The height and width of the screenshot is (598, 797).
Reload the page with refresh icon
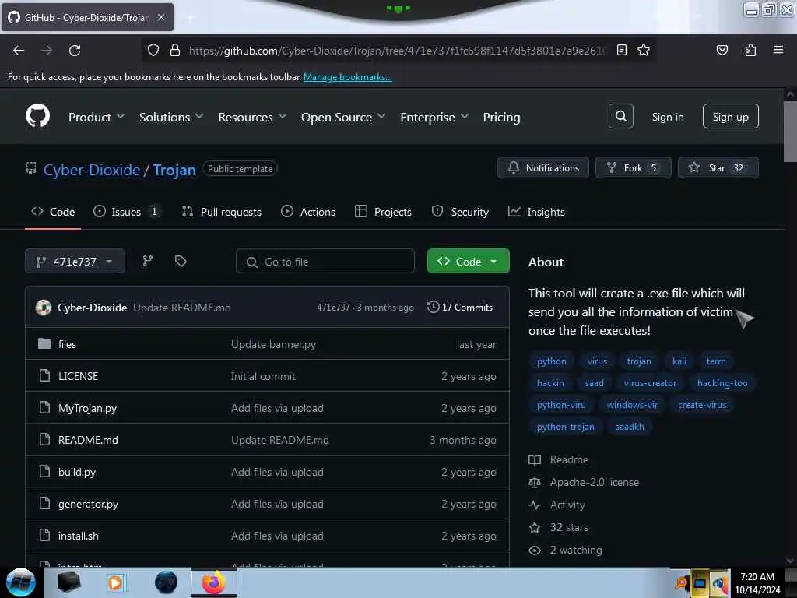coord(75,51)
